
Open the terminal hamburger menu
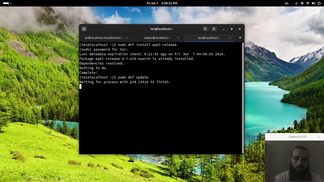[214, 29]
